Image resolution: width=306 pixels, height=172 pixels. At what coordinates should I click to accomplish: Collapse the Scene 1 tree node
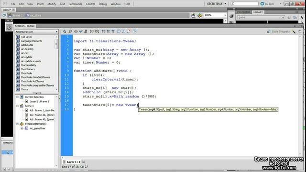(17, 106)
